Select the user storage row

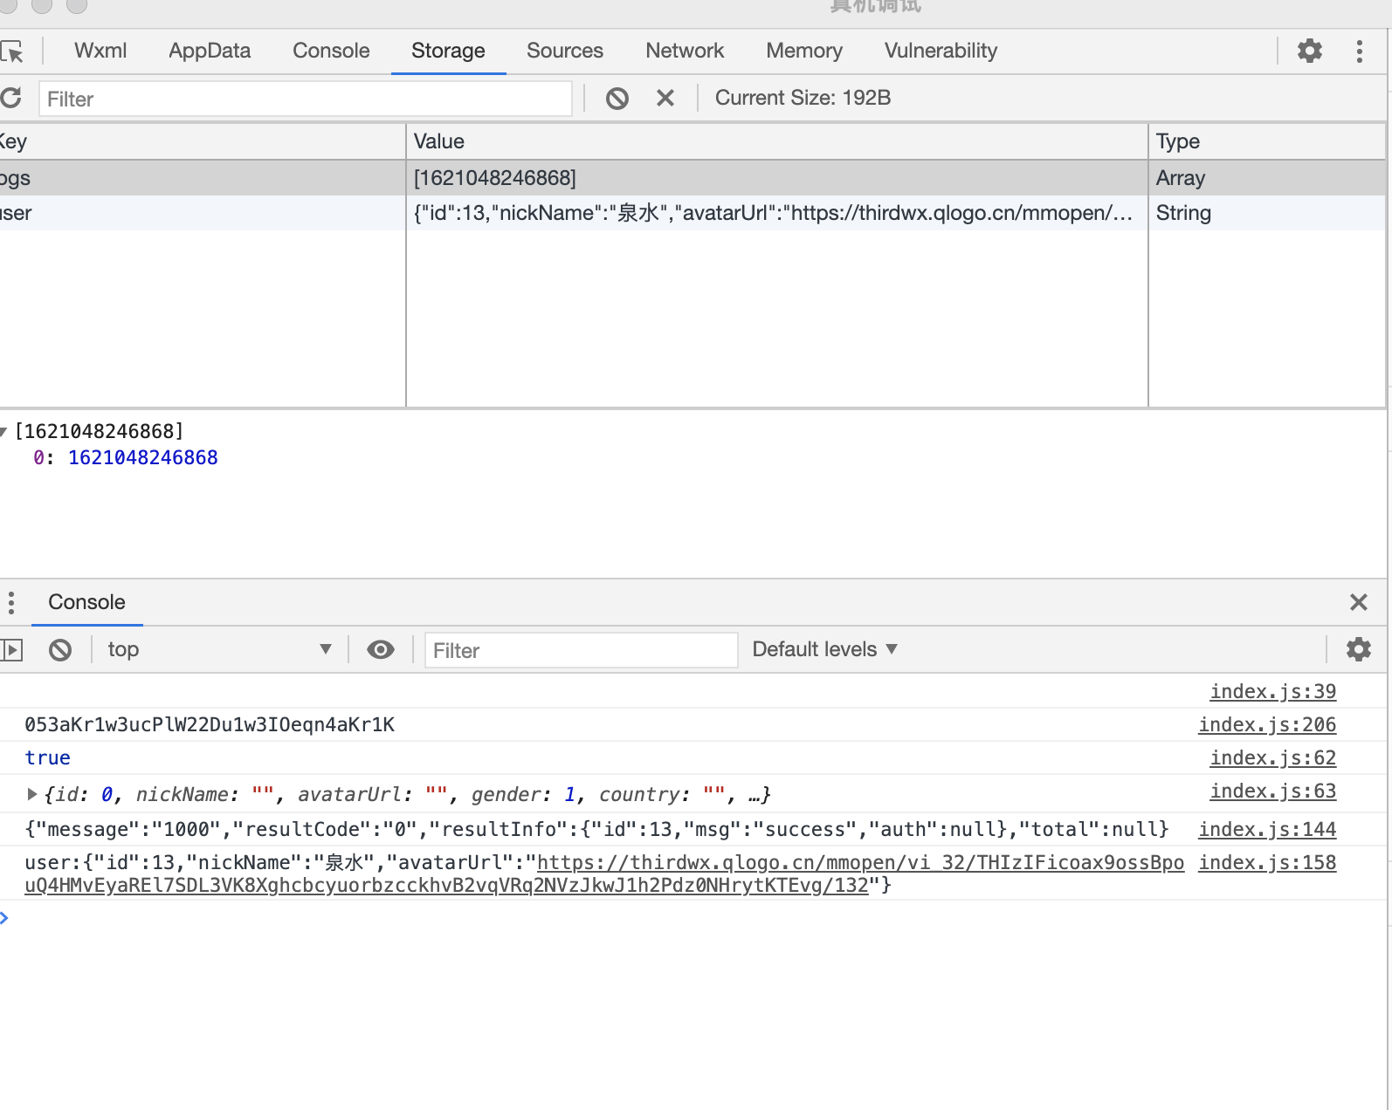click(x=693, y=213)
